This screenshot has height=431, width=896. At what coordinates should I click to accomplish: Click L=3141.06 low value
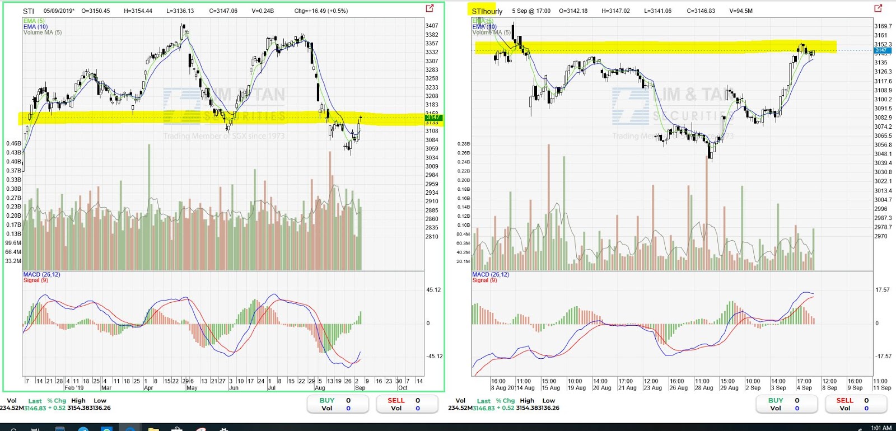point(658,11)
